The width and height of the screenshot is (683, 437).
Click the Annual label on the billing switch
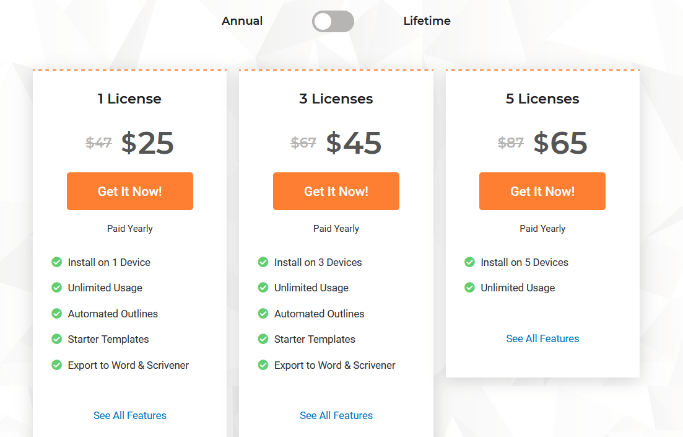pyautogui.click(x=242, y=21)
